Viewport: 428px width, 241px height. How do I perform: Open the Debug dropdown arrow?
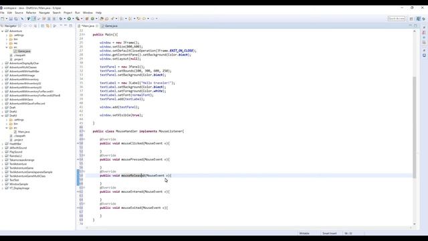point(64,19)
